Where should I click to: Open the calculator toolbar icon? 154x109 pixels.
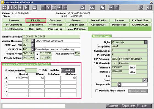(54, 8)
